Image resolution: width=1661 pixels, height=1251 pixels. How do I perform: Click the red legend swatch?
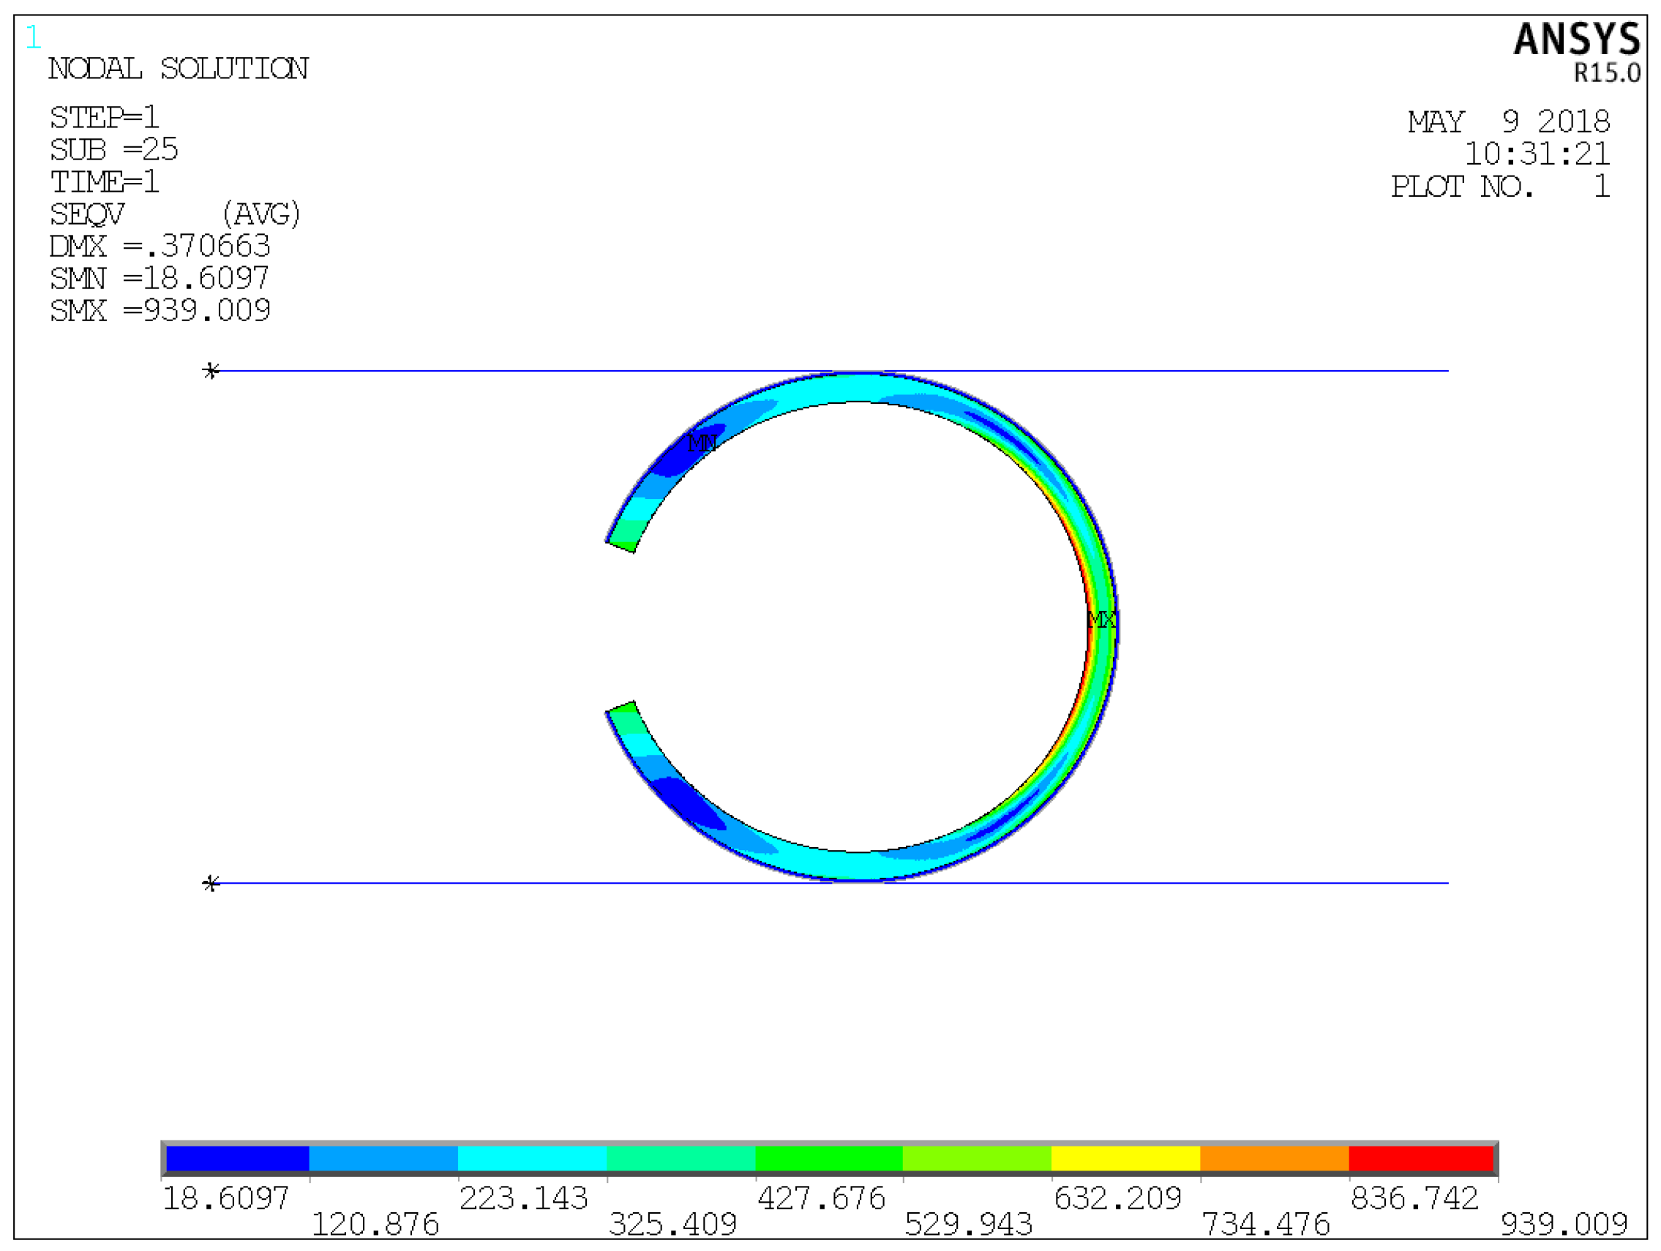pos(1421,1159)
